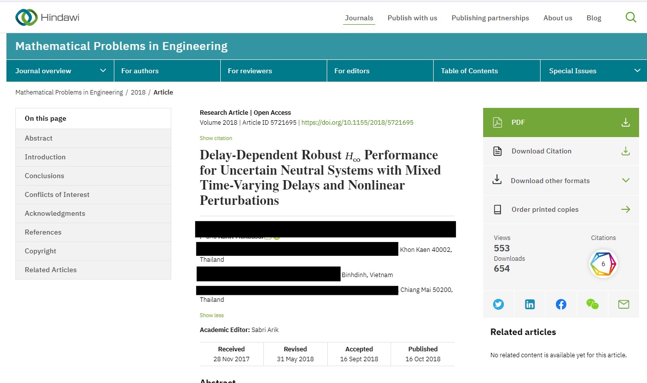
Task: Click Show citation link
Action: tap(216, 138)
